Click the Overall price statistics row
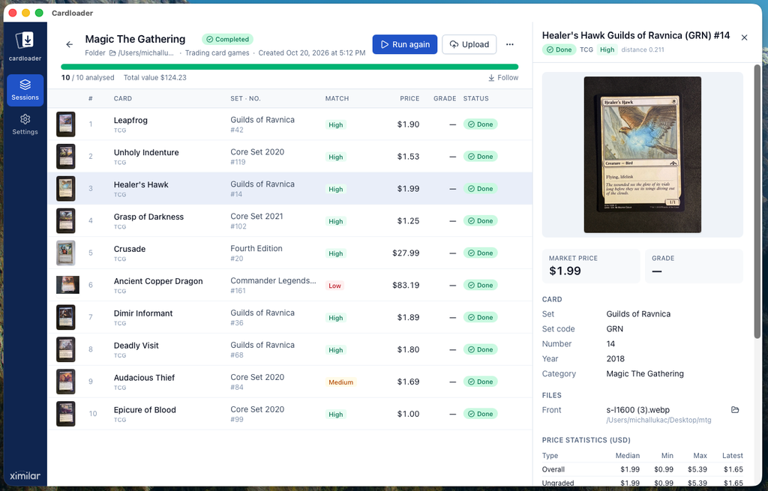 (642, 469)
